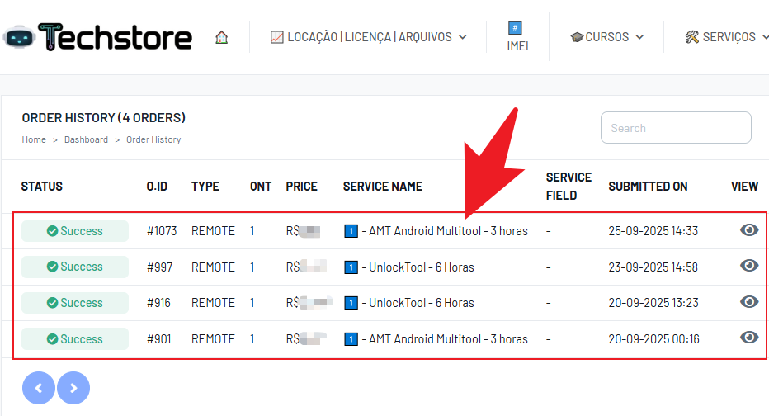Screen dimensions: 769x416
Task: Click Success status badge for order #1073
Action: pos(75,231)
